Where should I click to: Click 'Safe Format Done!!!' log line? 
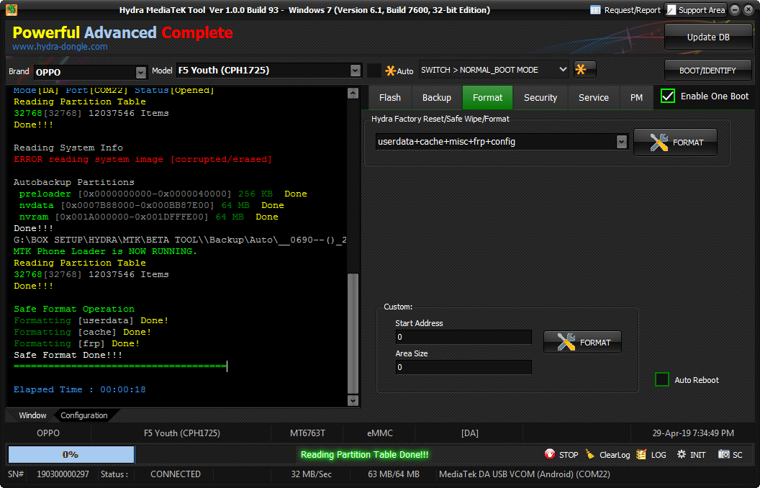coord(68,356)
